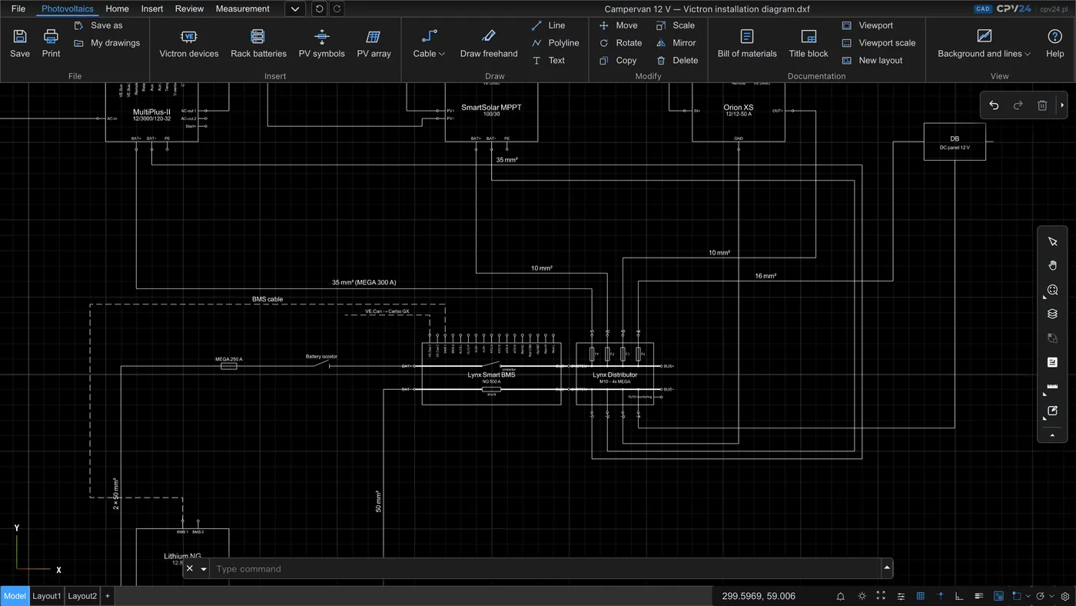
Task: Open the layers stack icon
Action: pyautogui.click(x=1053, y=314)
